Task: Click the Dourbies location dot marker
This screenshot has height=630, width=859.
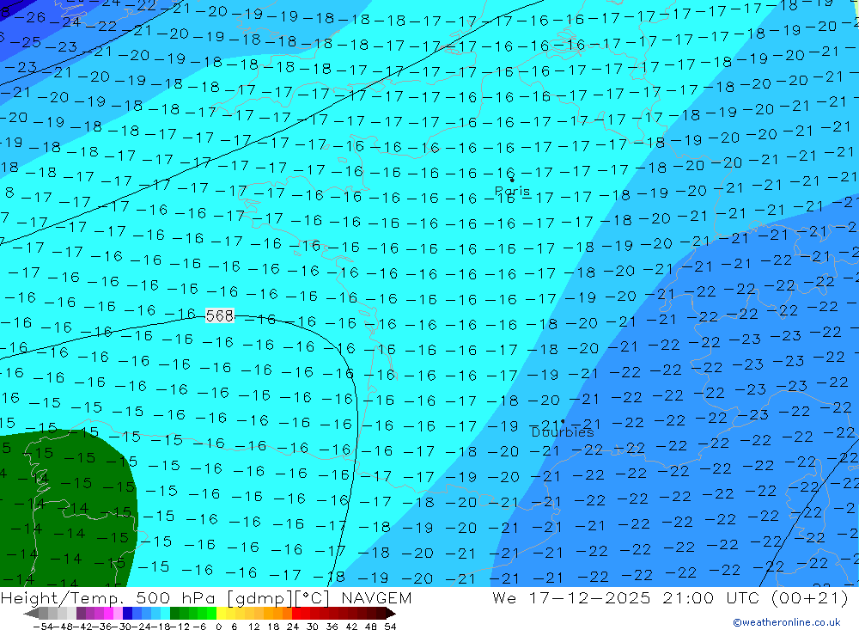Action: pyautogui.click(x=563, y=421)
